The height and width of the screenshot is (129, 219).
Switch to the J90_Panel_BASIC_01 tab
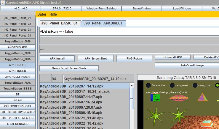(59, 23)
